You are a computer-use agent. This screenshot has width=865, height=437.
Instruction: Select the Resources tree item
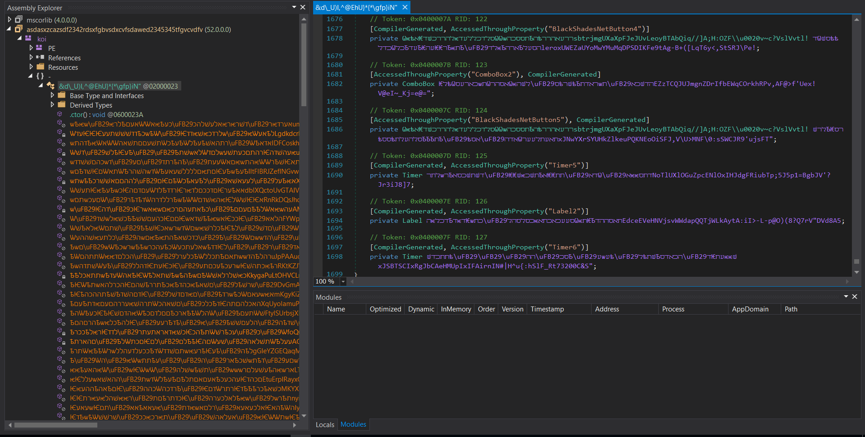[x=63, y=68]
